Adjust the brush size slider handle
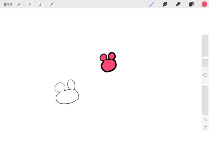 click(x=205, y=58)
